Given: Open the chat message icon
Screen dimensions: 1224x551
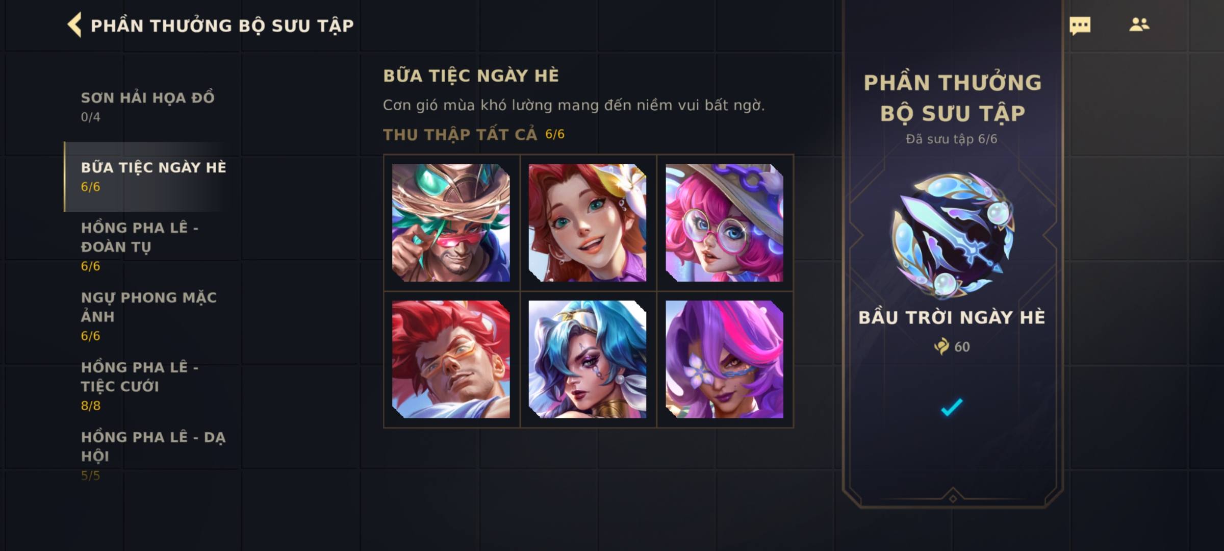Looking at the screenshot, I should [x=1080, y=26].
